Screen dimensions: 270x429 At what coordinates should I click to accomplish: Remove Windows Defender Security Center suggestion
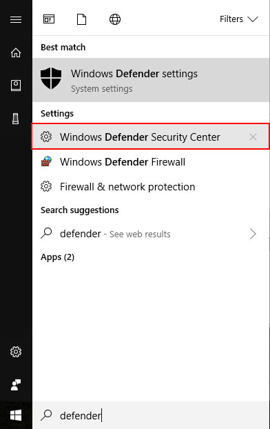[253, 137]
